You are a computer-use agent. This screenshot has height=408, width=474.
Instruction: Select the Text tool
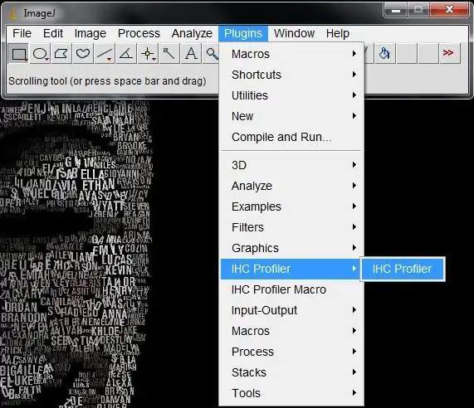pyautogui.click(x=191, y=53)
